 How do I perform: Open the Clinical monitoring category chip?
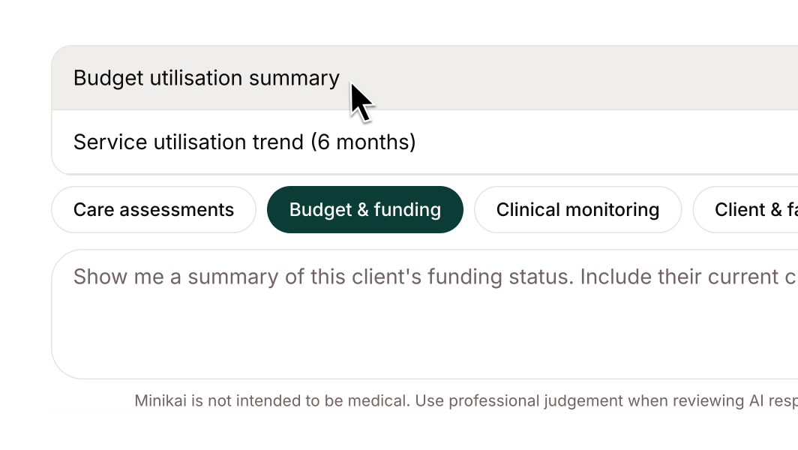[x=577, y=210]
